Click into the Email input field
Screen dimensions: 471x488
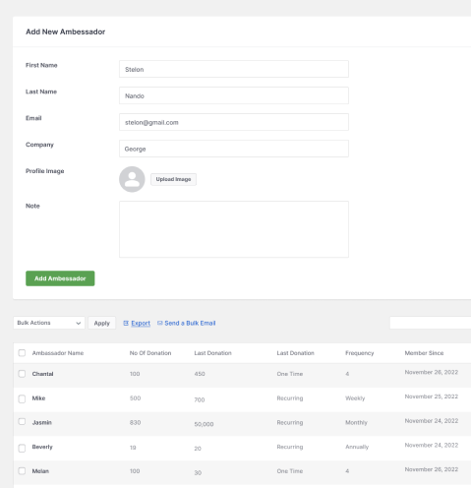(234, 122)
